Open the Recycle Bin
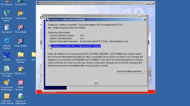Image resolution: width=190 pixels, height=106 pixels. click(7, 29)
